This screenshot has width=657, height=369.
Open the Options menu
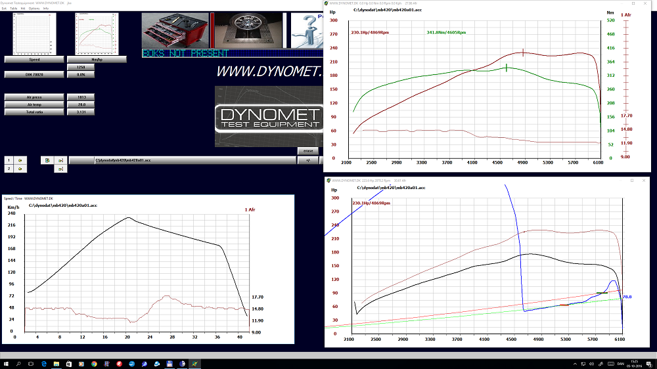[34, 9]
